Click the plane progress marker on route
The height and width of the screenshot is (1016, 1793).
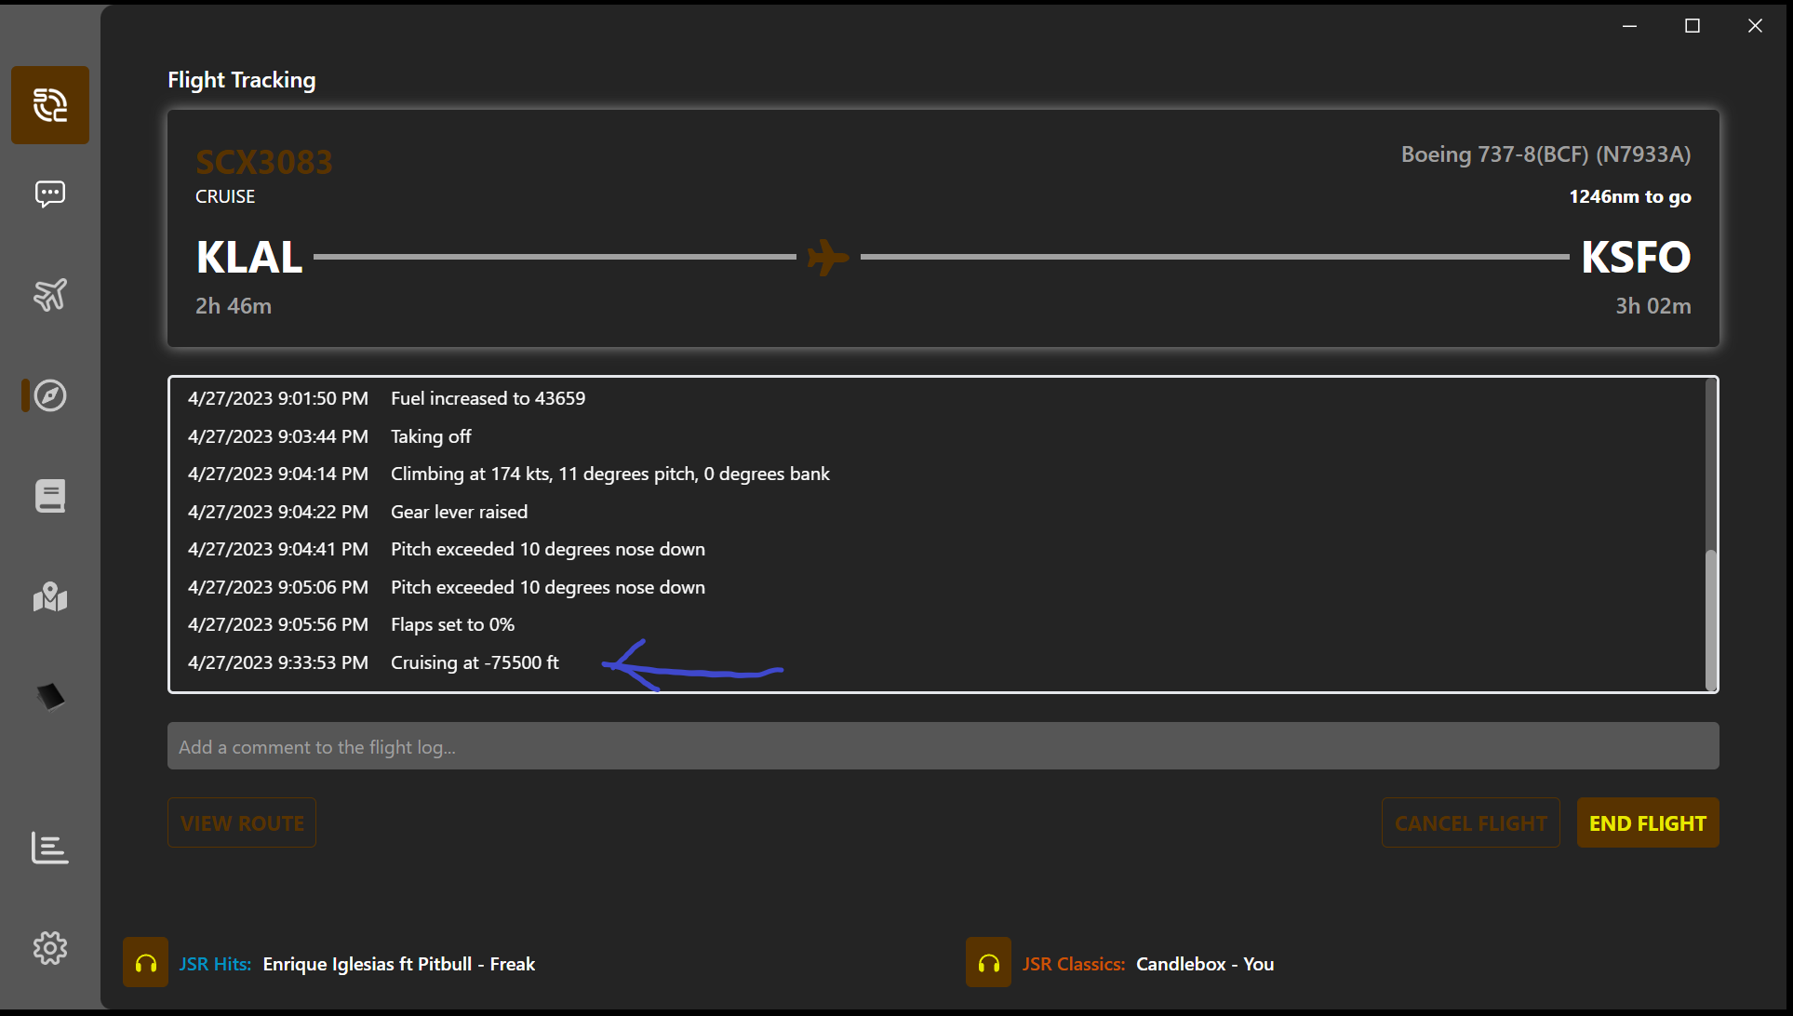(x=827, y=257)
